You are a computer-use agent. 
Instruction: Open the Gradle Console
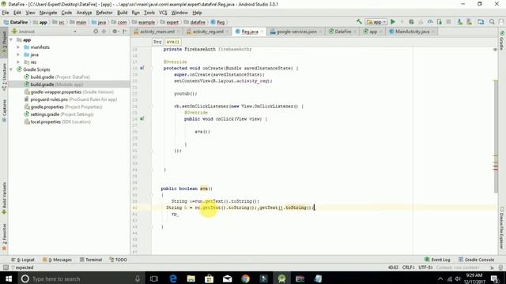476,260
